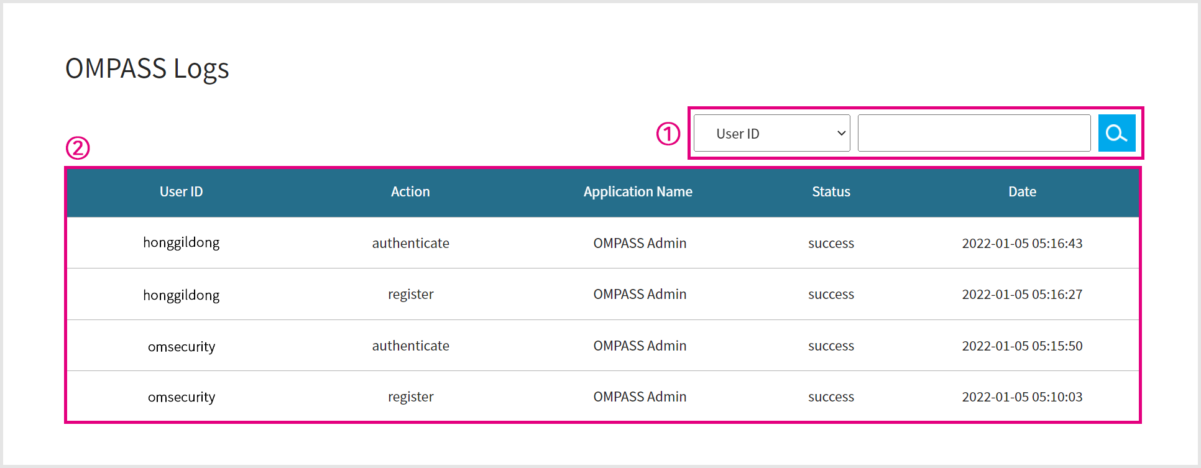This screenshot has width=1201, height=468.
Task: Click authenticate action in the first row
Action: coord(410,244)
